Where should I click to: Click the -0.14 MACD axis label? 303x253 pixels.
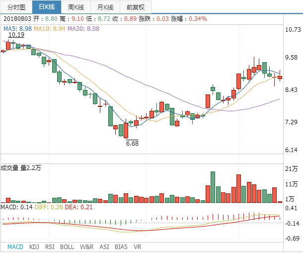pyautogui.click(x=293, y=223)
